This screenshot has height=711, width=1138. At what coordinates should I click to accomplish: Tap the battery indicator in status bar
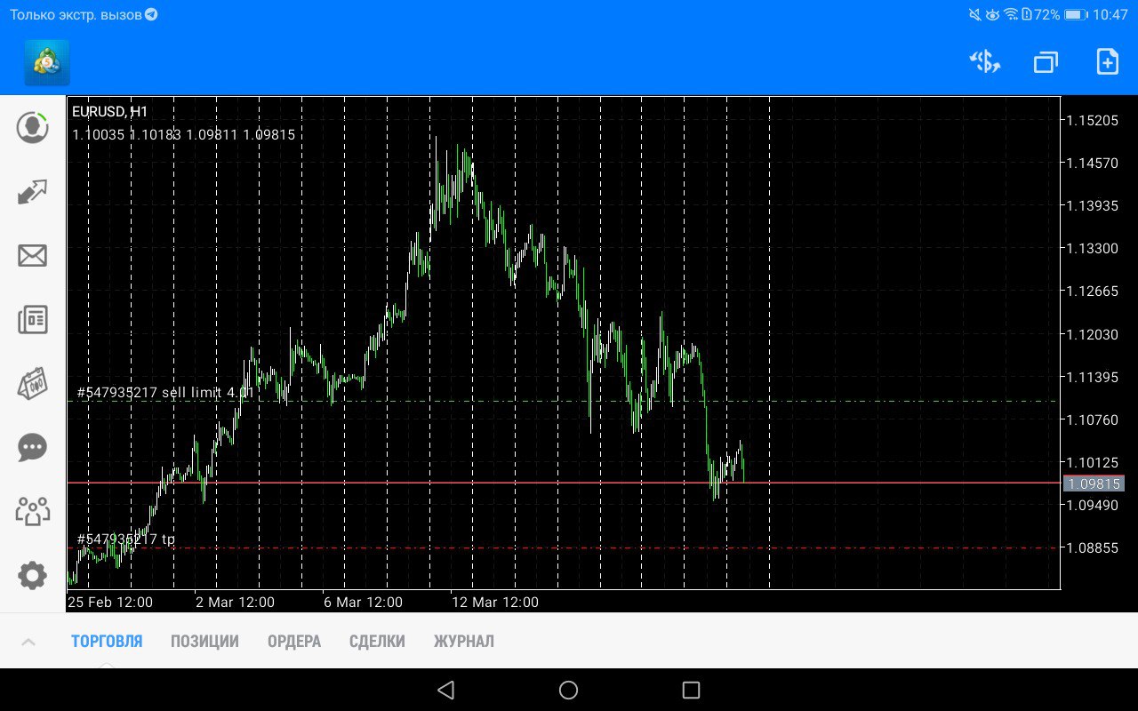pos(1077,15)
